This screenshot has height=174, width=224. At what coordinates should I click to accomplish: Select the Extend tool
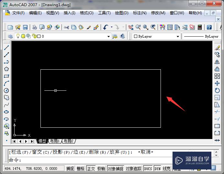(217, 119)
